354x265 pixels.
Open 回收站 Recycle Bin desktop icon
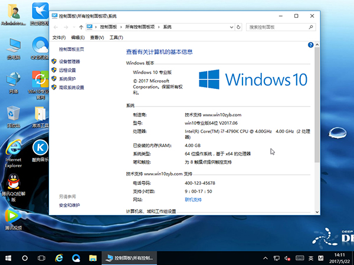click(x=13, y=115)
